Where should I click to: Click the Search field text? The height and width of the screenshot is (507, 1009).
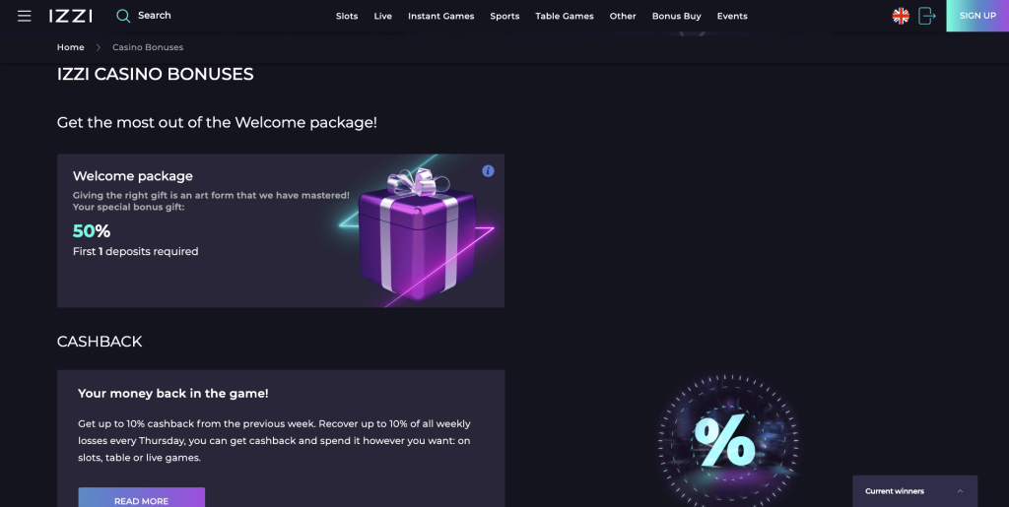tap(155, 16)
